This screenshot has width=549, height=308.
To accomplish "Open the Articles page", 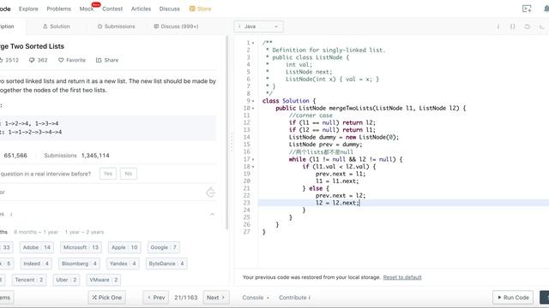I will coord(141,9).
